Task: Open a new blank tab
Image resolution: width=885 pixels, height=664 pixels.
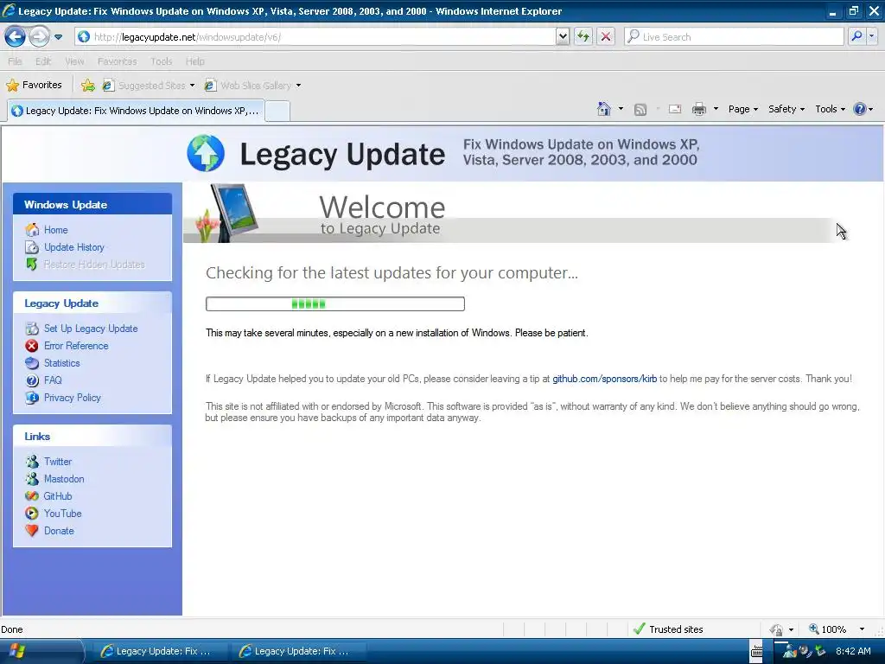Action: coord(277,112)
